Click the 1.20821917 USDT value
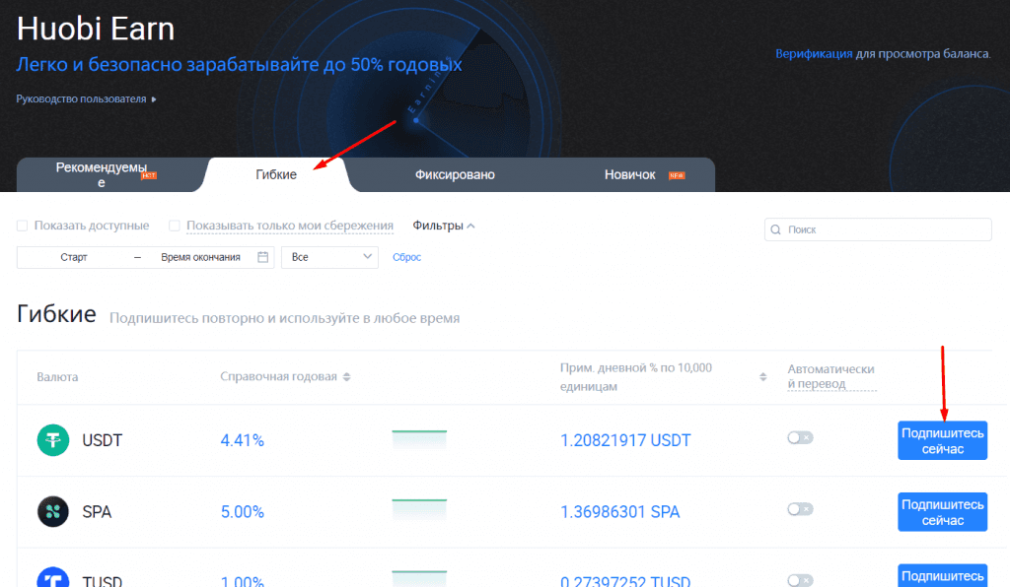Screen dimensions: 1010x587 [625, 440]
